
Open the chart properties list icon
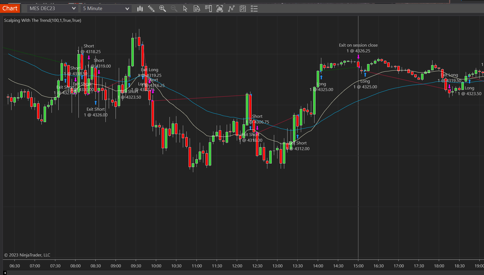[254, 9]
